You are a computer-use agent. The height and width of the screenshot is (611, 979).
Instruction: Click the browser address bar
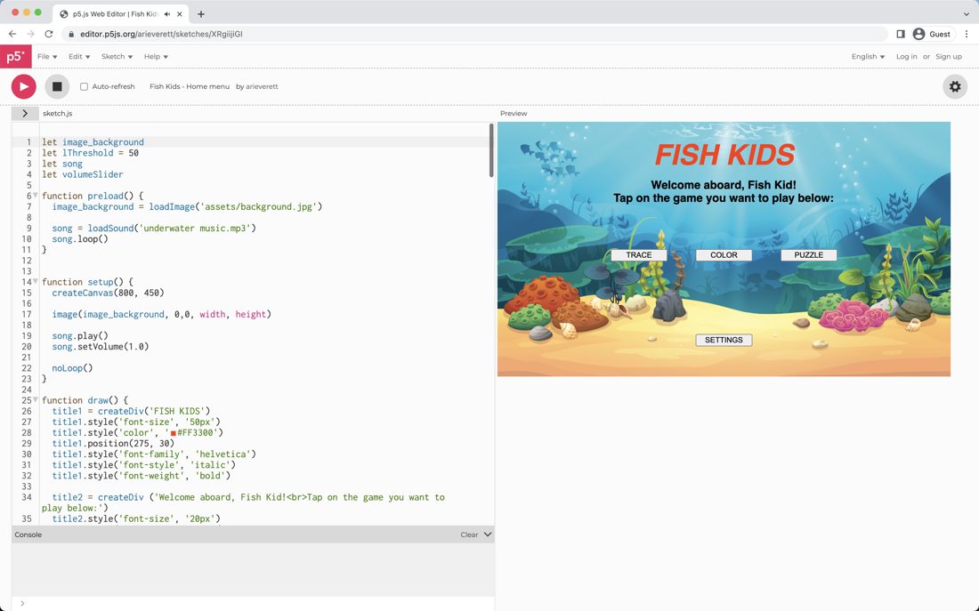(x=474, y=34)
